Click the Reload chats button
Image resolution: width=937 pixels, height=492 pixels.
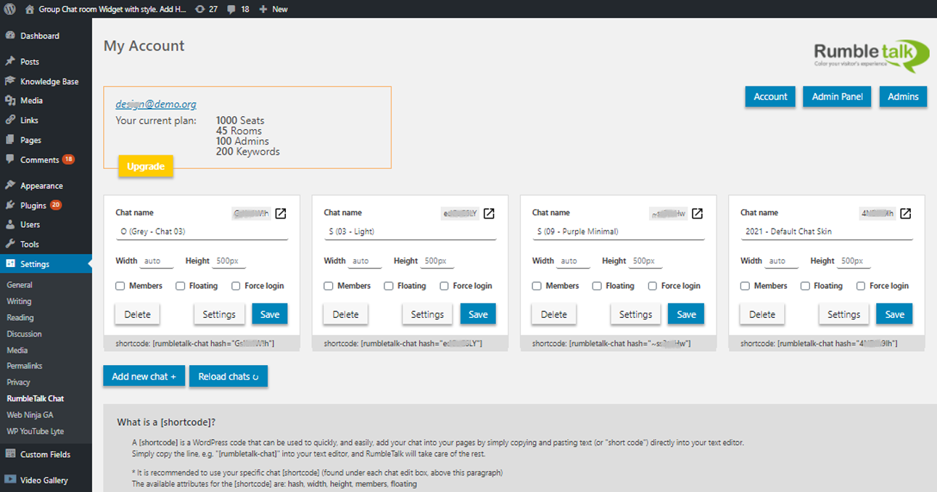(x=228, y=377)
